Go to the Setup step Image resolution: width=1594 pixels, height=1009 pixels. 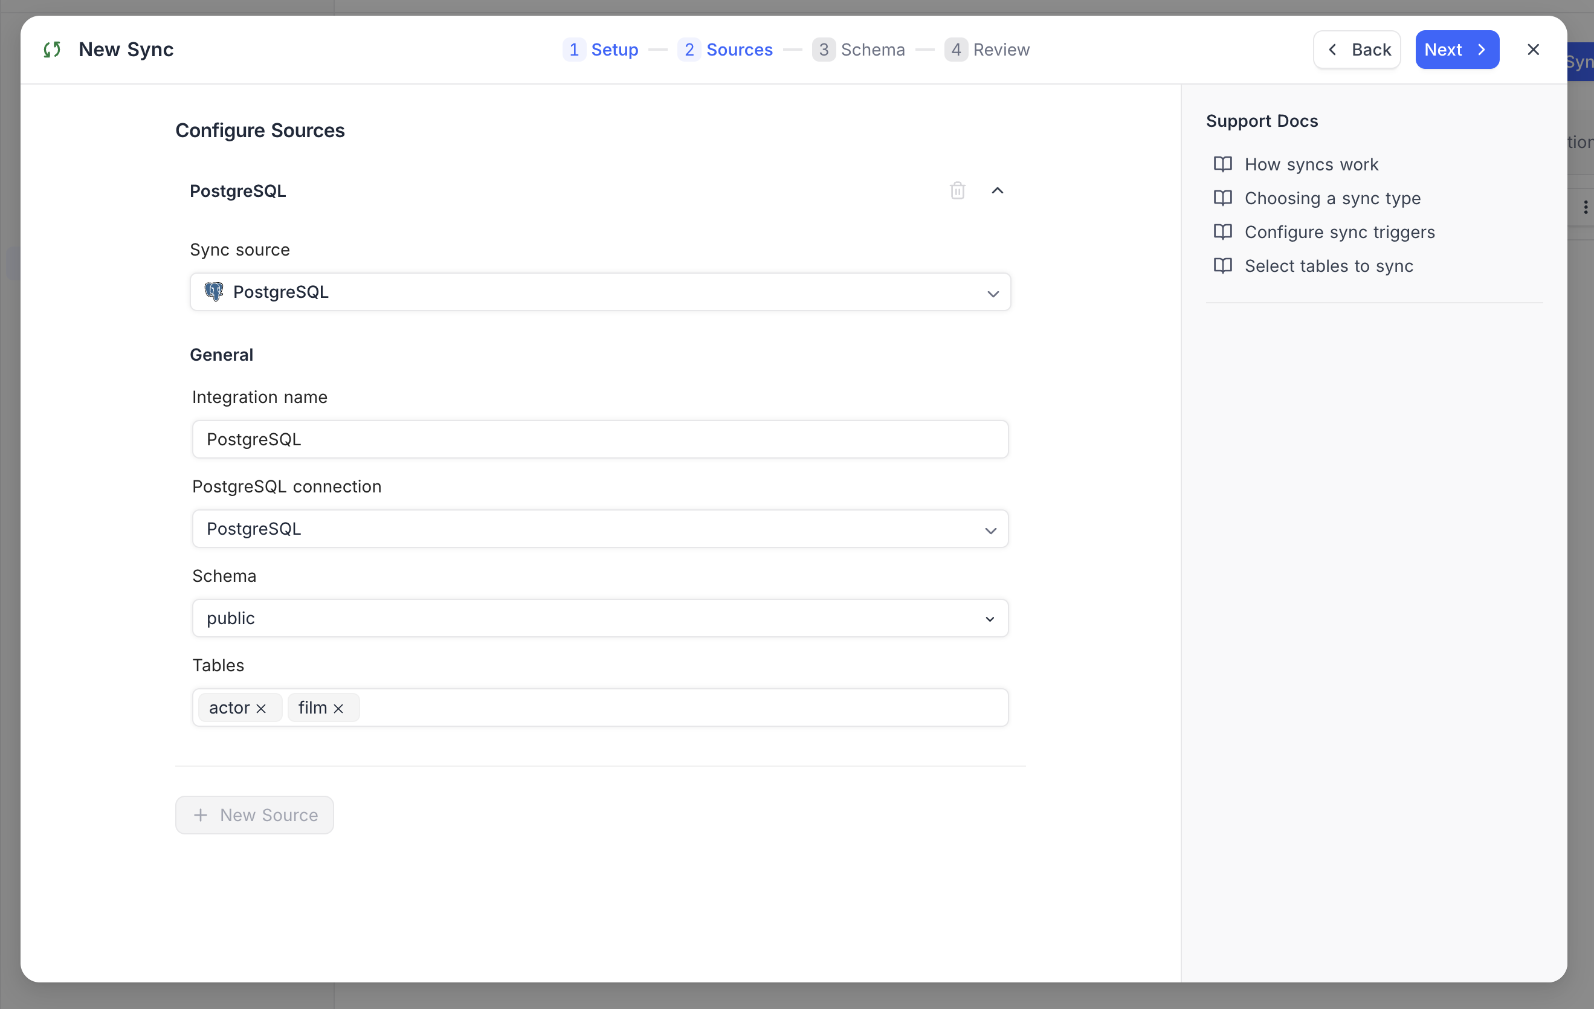pyautogui.click(x=601, y=50)
